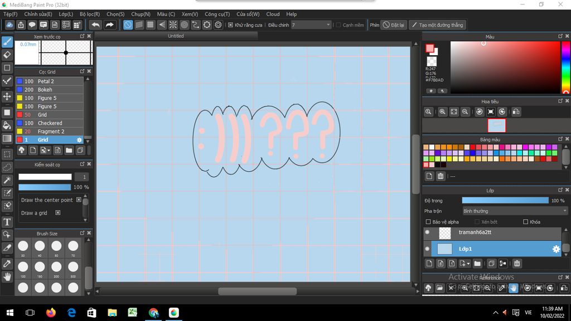Undock the Lớp layer panel
Screen dimensions: 571x321
point(560,190)
